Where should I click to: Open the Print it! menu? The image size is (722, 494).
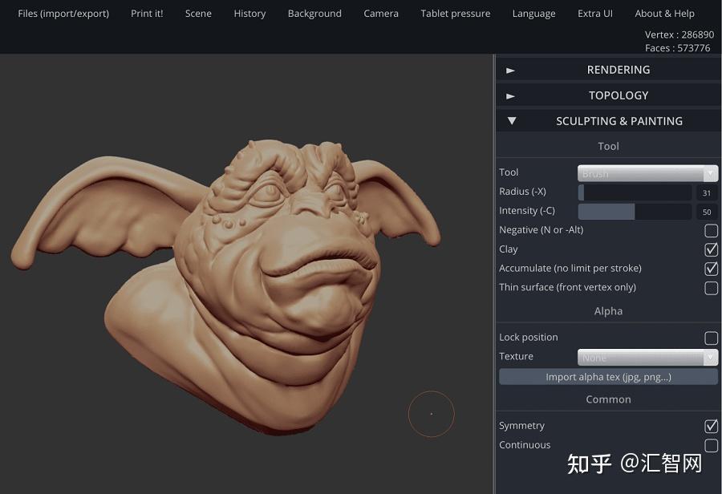pyautogui.click(x=147, y=14)
